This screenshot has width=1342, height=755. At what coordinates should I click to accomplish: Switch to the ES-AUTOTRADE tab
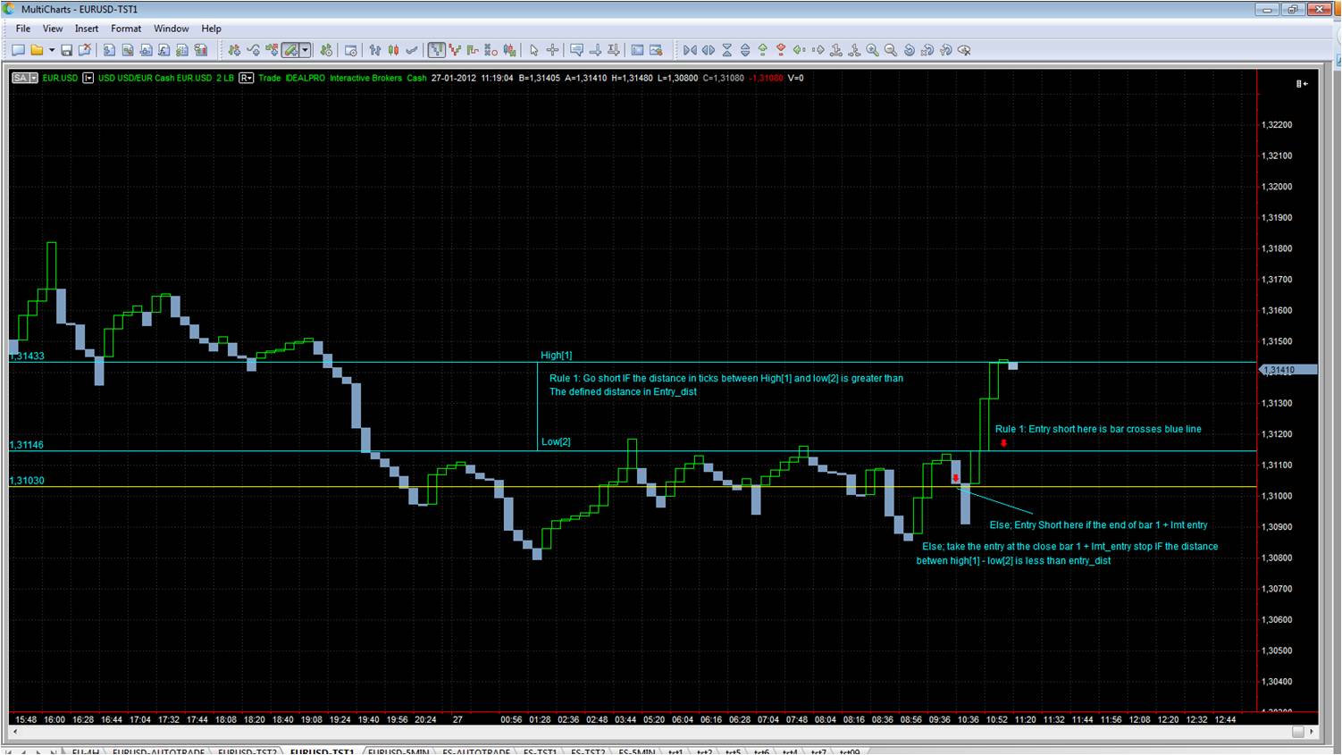(x=476, y=752)
